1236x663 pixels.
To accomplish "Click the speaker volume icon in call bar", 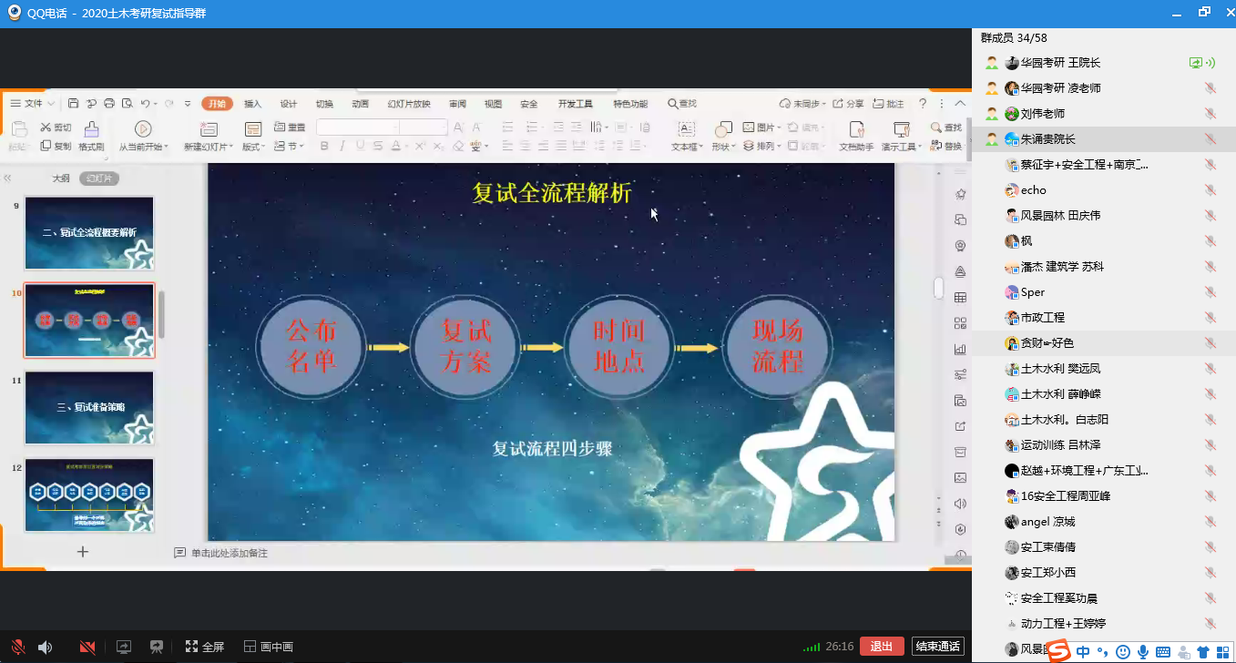I will 46,647.
